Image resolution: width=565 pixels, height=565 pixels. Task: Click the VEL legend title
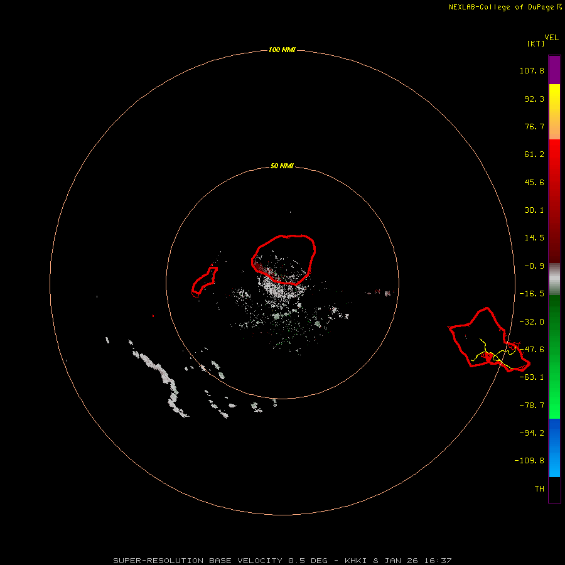551,38
